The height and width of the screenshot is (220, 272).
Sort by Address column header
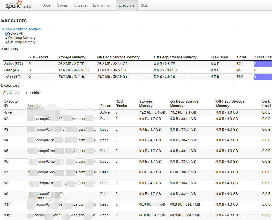[34, 106]
